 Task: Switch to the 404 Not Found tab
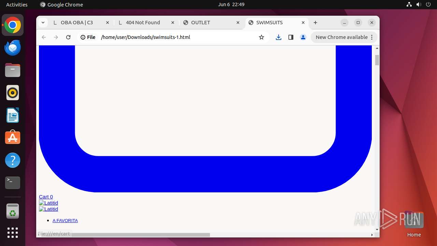[146, 23]
